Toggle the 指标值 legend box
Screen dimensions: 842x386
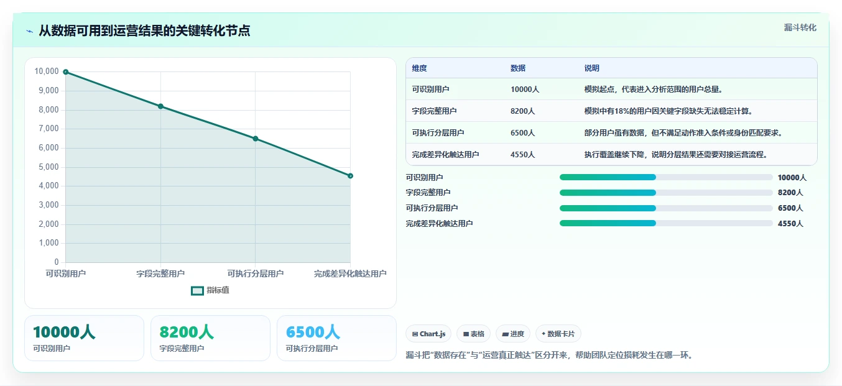[197, 290]
